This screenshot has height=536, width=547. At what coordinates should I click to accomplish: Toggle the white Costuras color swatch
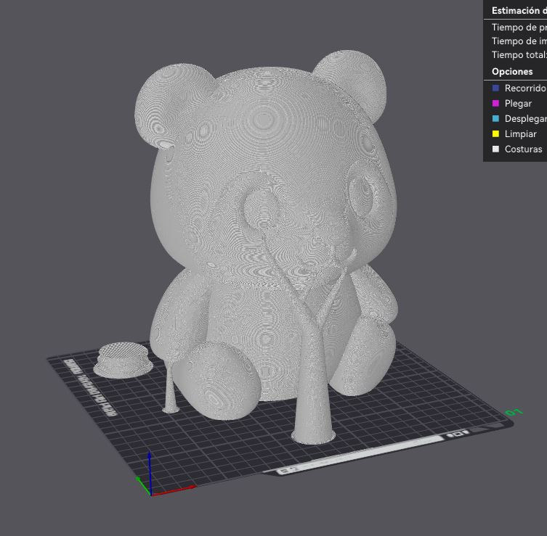tap(495, 149)
